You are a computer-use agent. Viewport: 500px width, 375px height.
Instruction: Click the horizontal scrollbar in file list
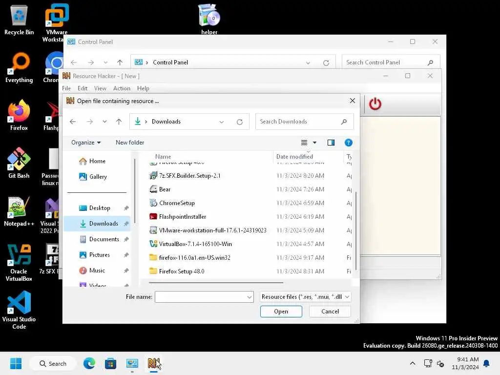216,283
